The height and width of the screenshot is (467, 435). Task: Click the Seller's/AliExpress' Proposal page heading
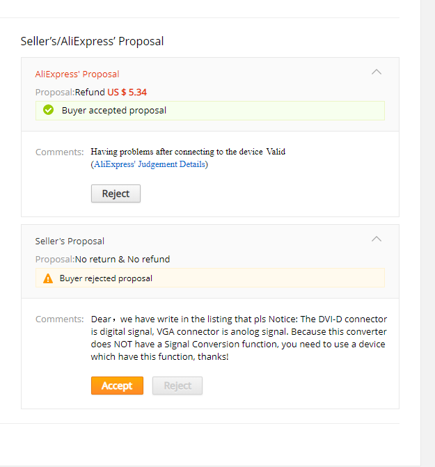click(92, 41)
